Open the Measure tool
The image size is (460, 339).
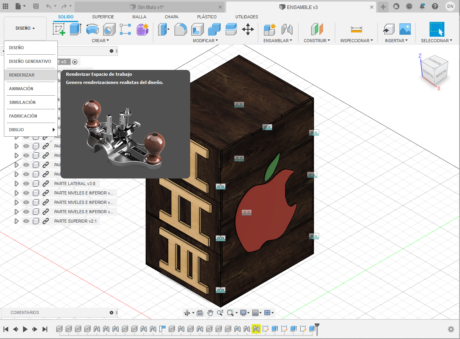coord(357,29)
